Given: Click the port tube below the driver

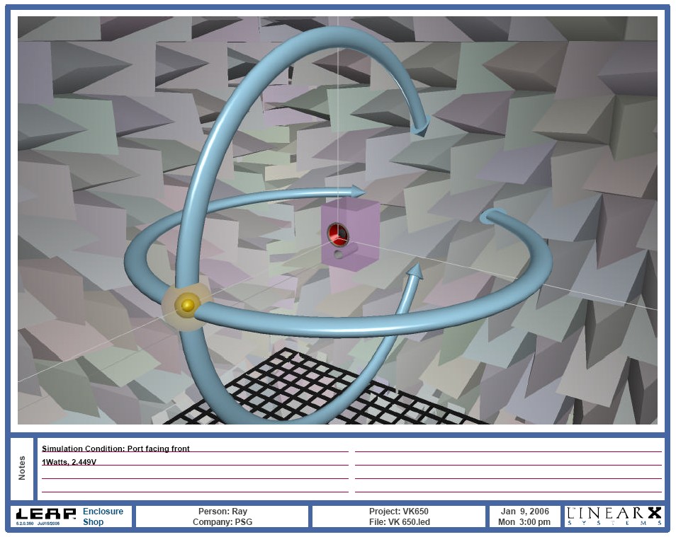Looking at the screenshot, I should (x=341, y=253).
